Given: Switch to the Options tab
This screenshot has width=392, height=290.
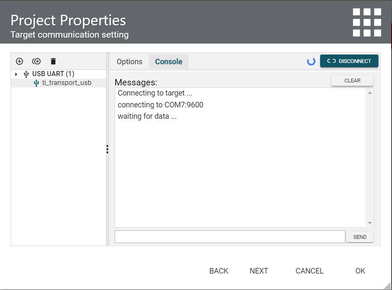Looking at the screenshot, I should click(x=129, y=62).
